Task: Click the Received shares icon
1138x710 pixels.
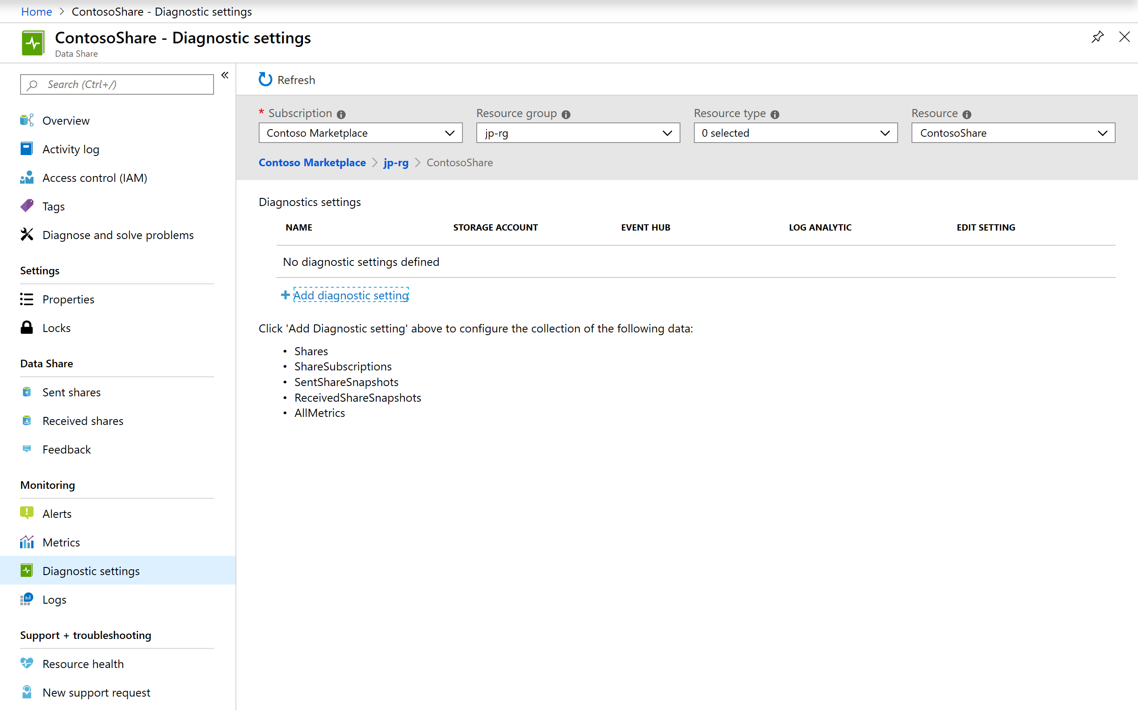Action: click(27, 420)
